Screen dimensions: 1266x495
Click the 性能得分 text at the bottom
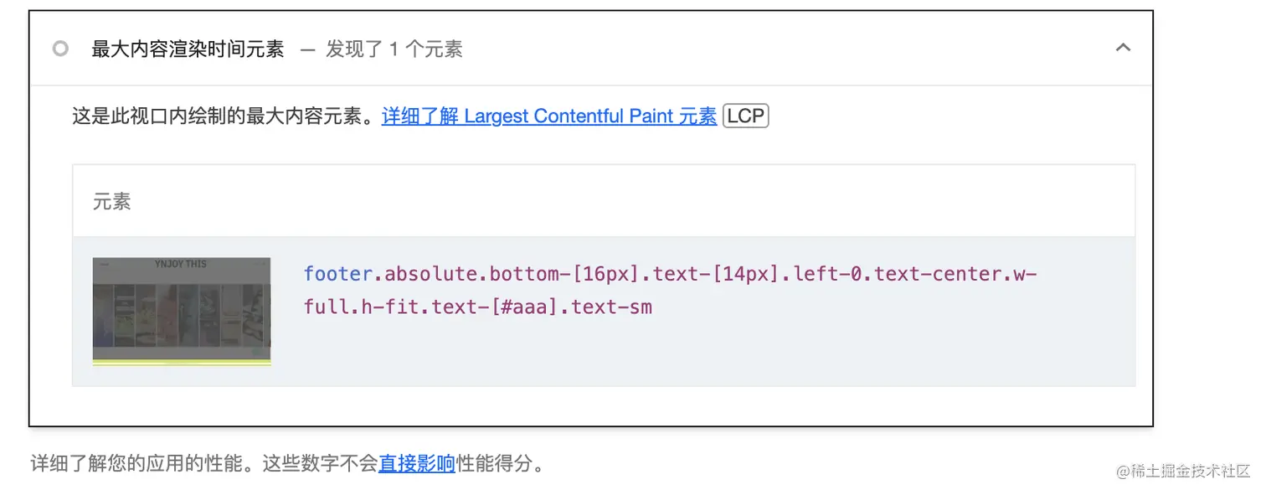point(494,463)
